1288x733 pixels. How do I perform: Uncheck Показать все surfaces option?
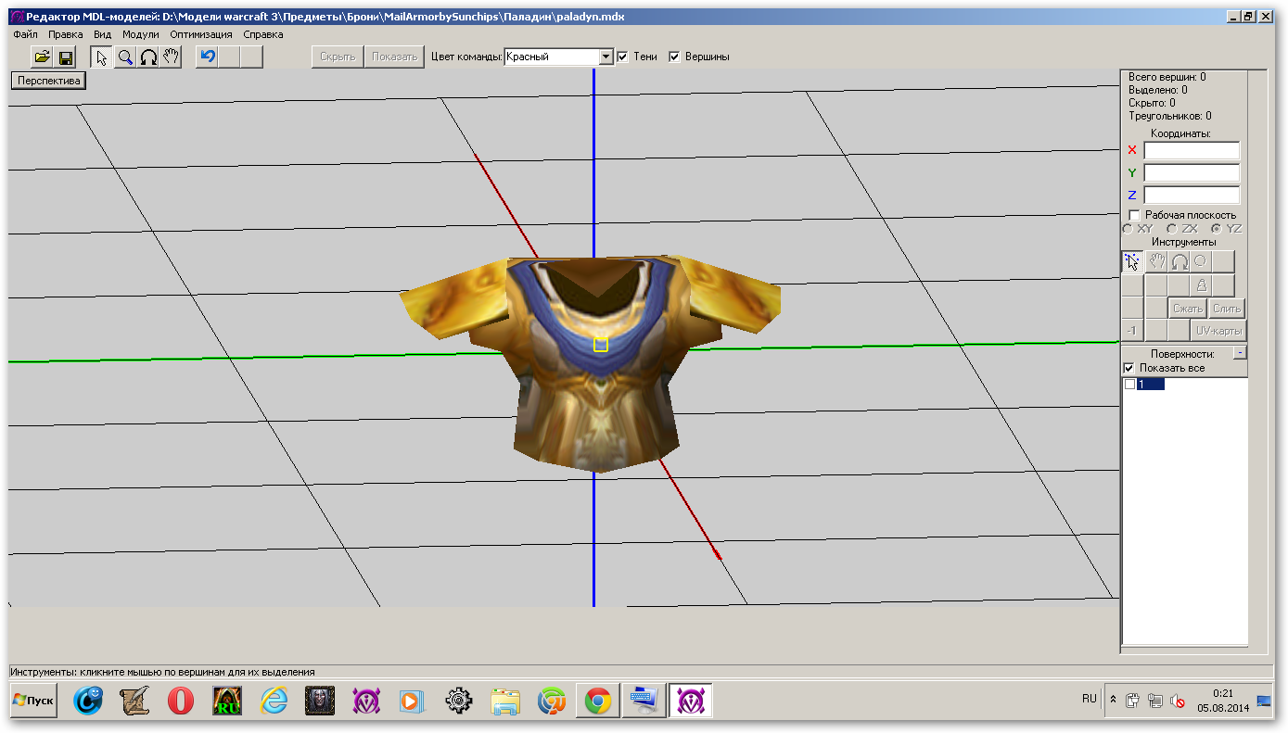click(x=1129, y=368)
